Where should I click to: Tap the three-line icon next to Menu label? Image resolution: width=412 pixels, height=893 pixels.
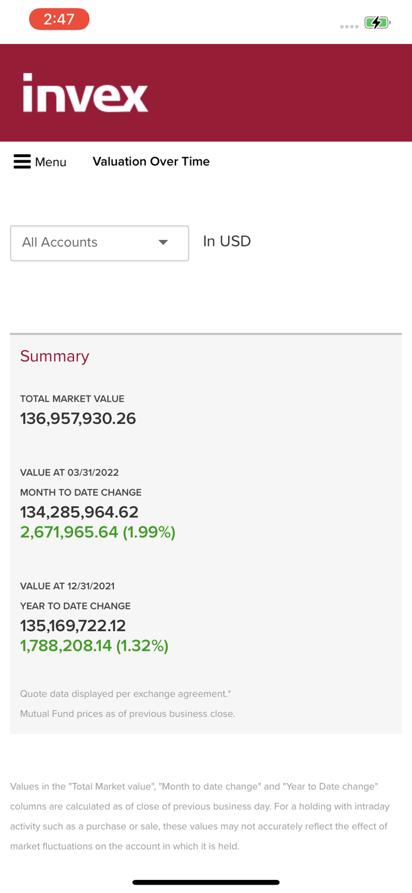coord(22,161)
